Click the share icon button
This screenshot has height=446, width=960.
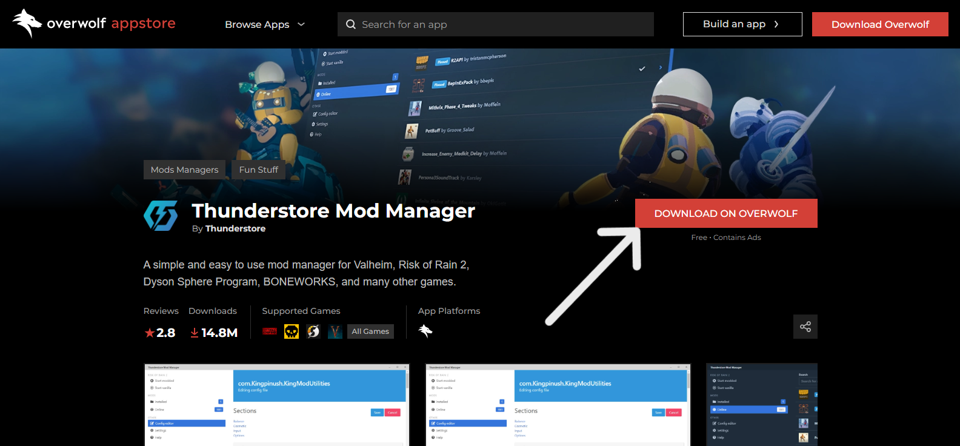[805, 327]
